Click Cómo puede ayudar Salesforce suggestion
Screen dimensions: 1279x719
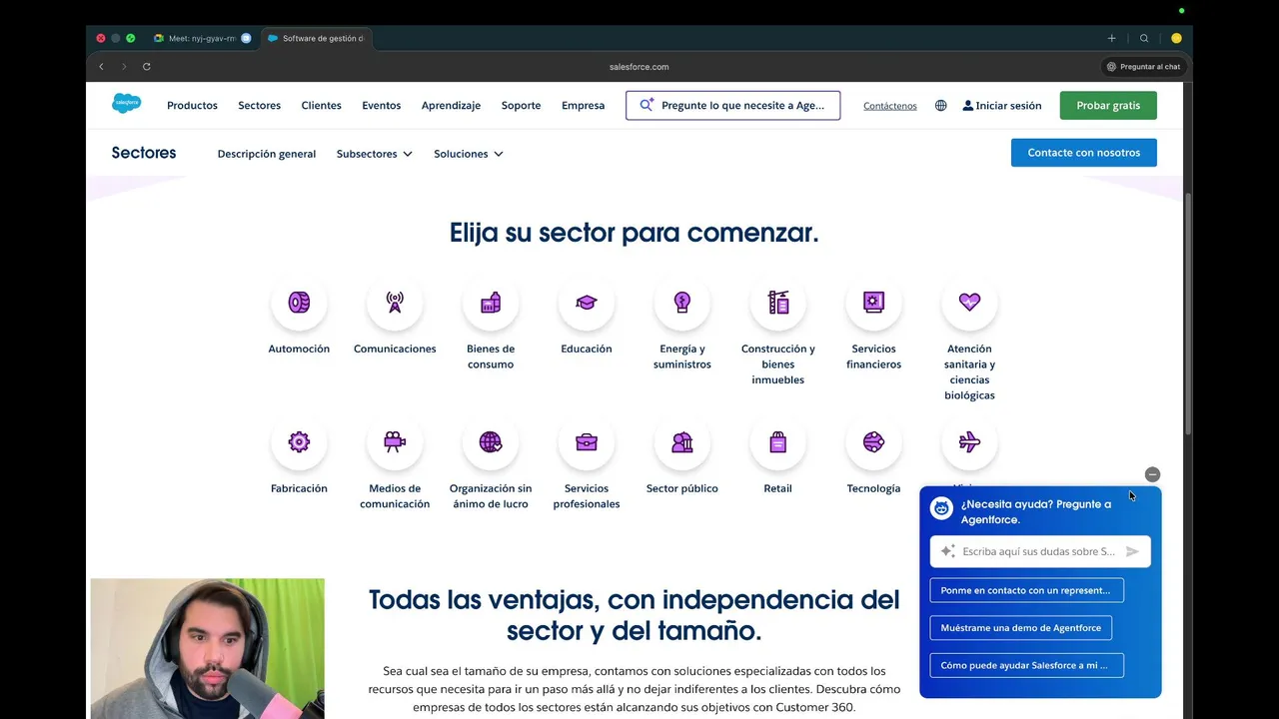1026,665
